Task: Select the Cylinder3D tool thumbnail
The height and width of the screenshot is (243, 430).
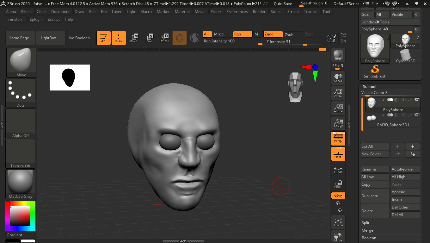Action: point(405,56)
